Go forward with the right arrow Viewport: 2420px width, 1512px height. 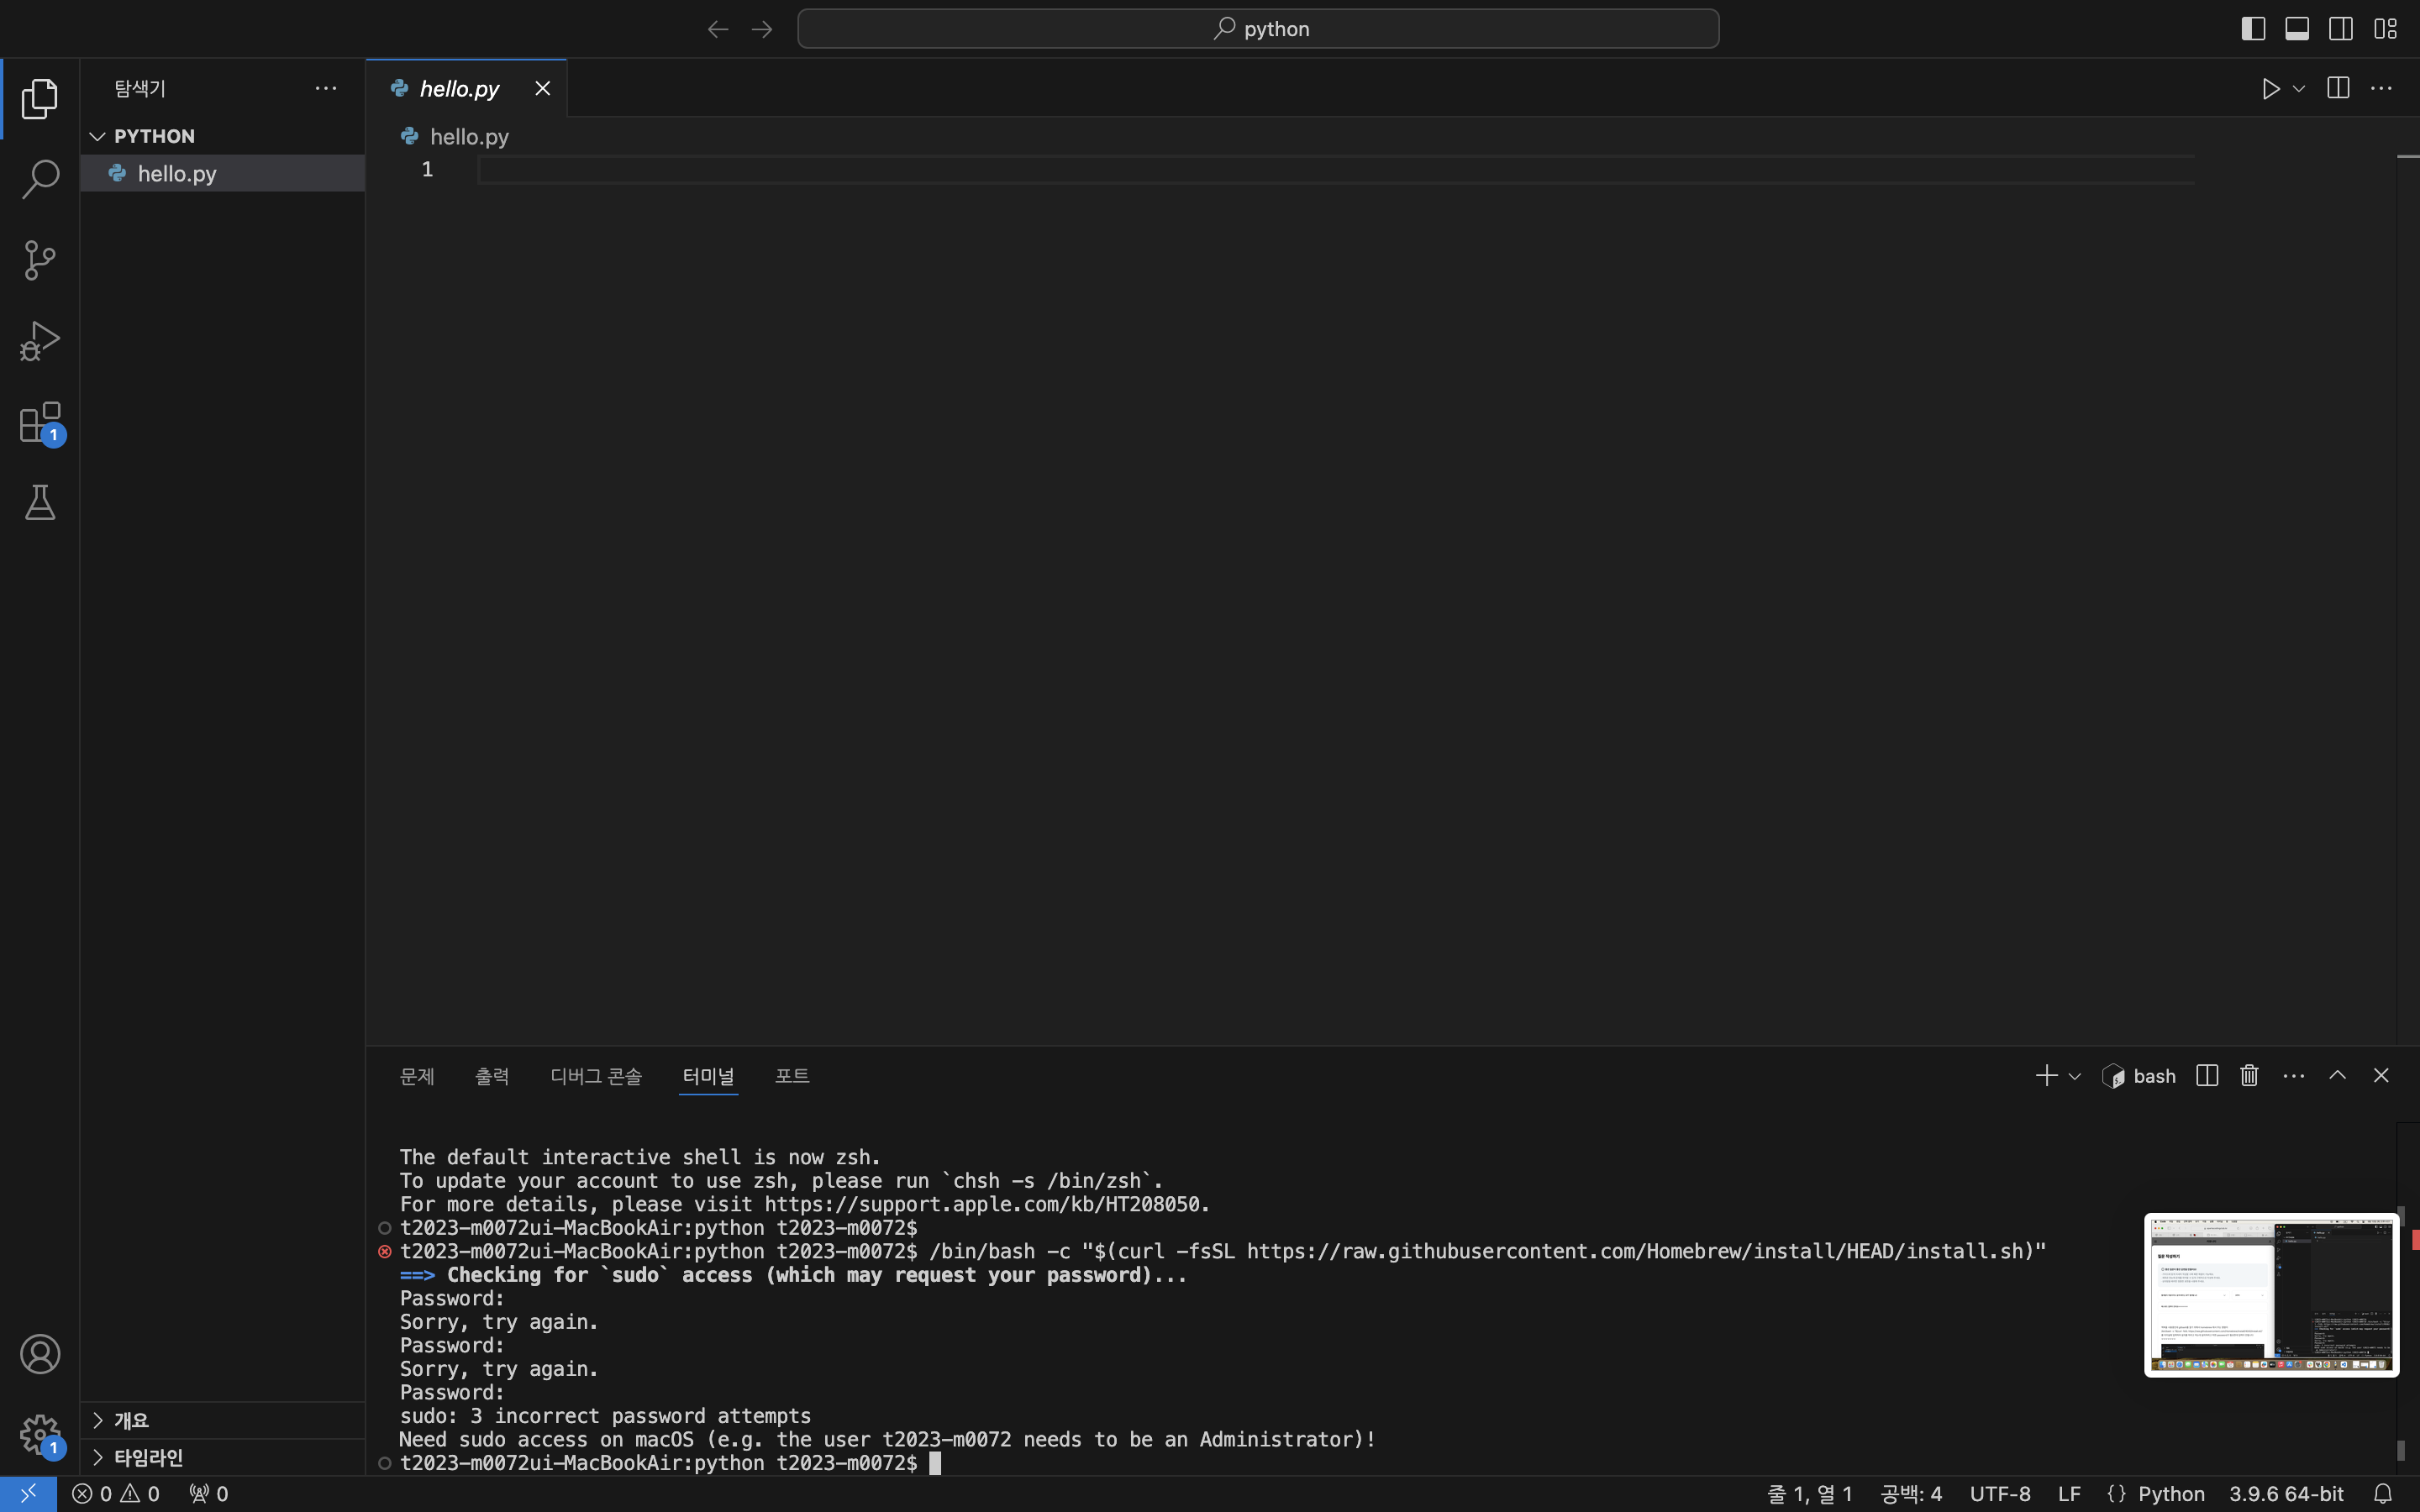[762, 29]
